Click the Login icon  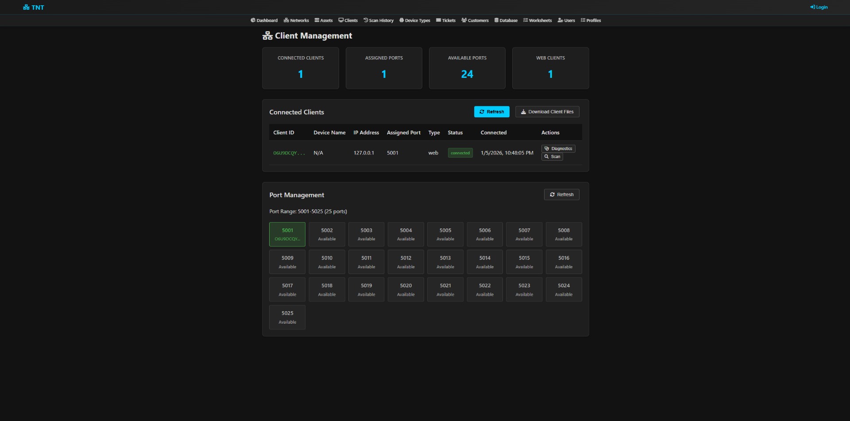(819, 7)
